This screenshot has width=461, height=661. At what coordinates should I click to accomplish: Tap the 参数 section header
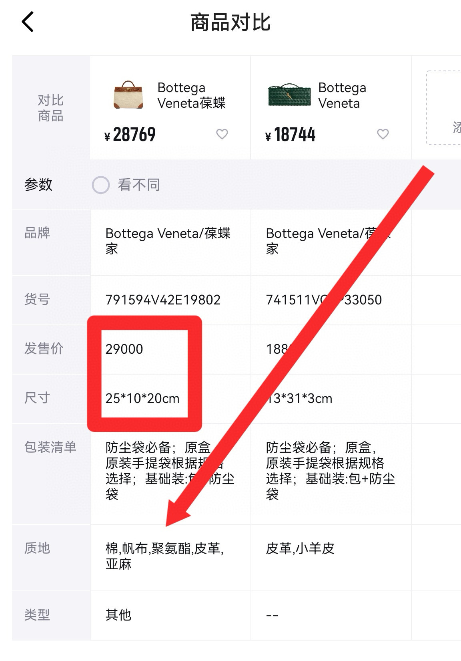(x=38, y=184)
